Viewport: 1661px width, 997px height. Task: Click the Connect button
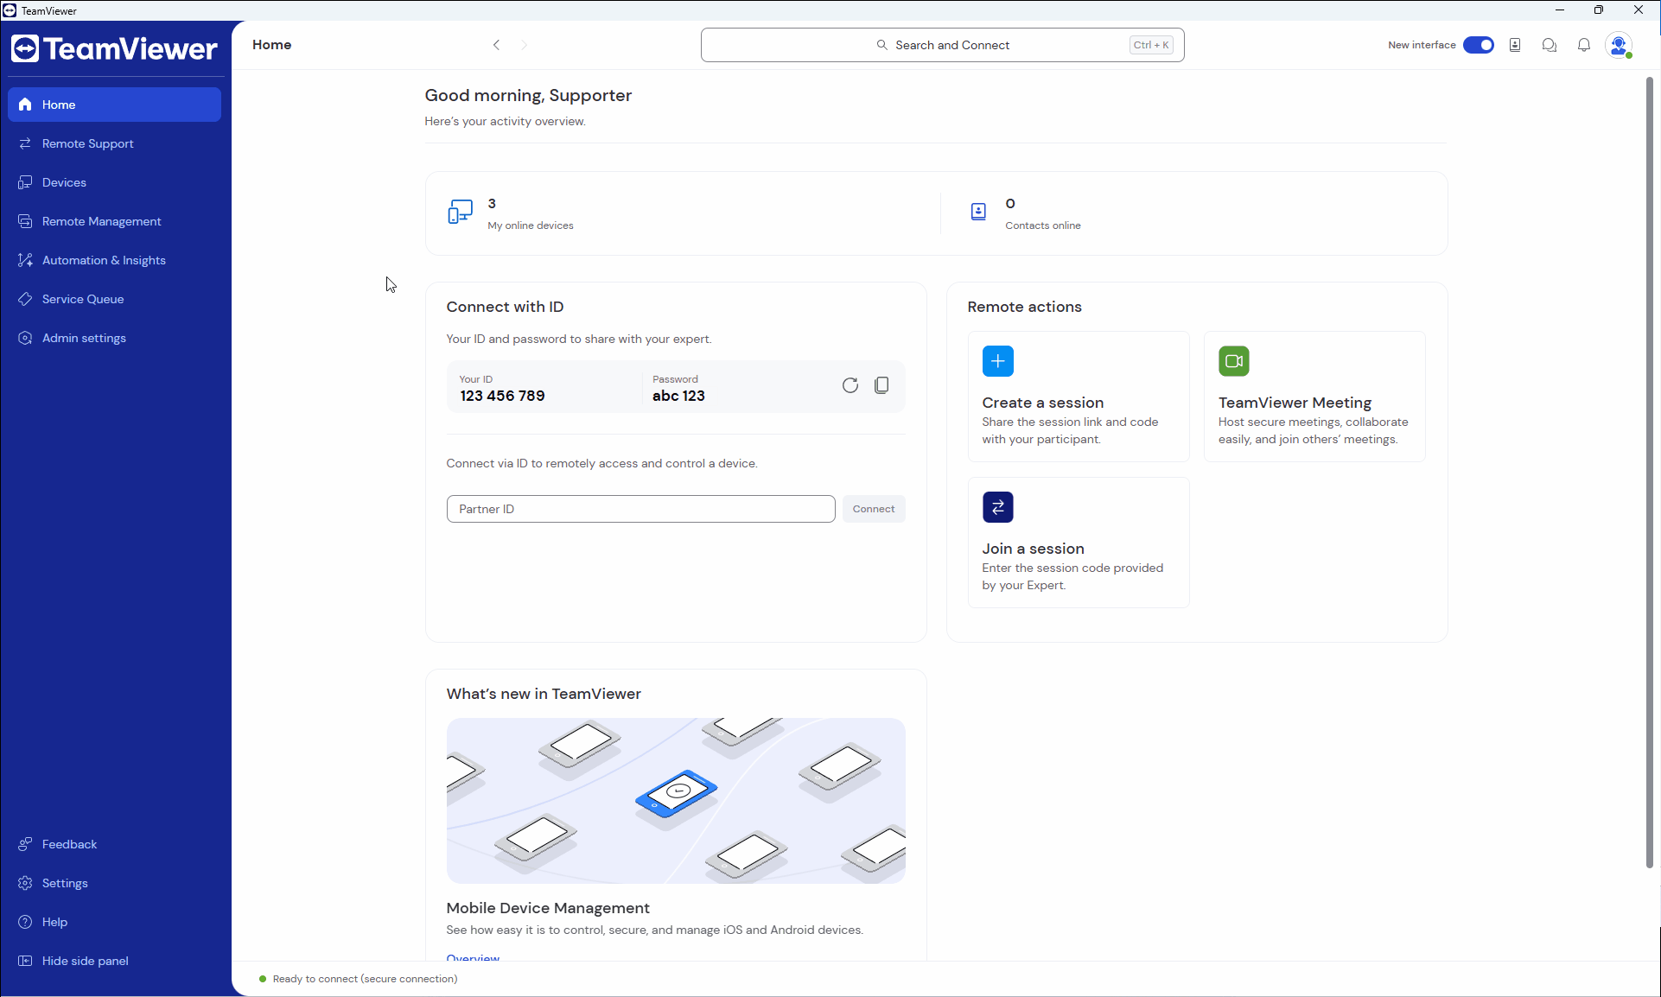point(874,509)
